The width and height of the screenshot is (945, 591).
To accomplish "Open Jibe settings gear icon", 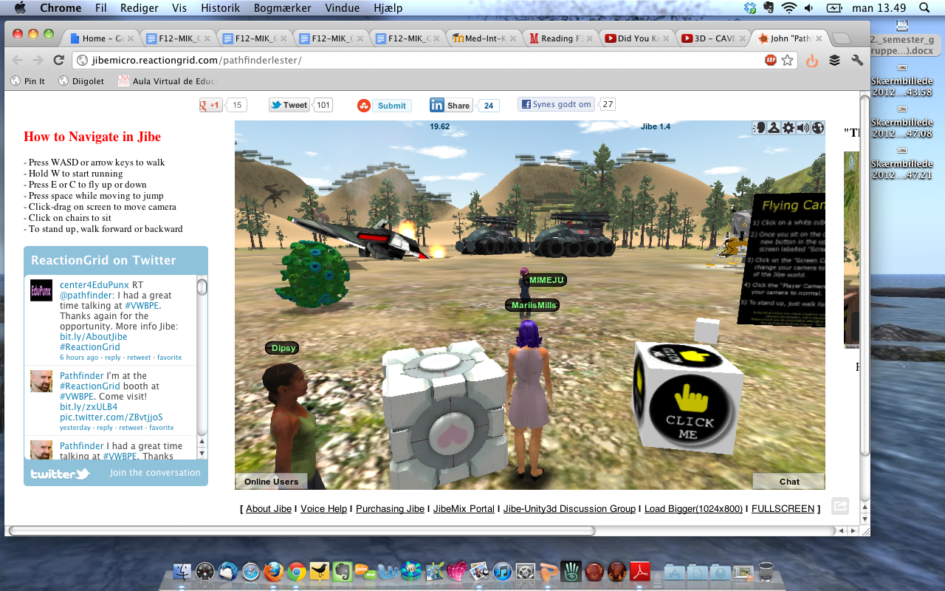I will click(788, 128).
